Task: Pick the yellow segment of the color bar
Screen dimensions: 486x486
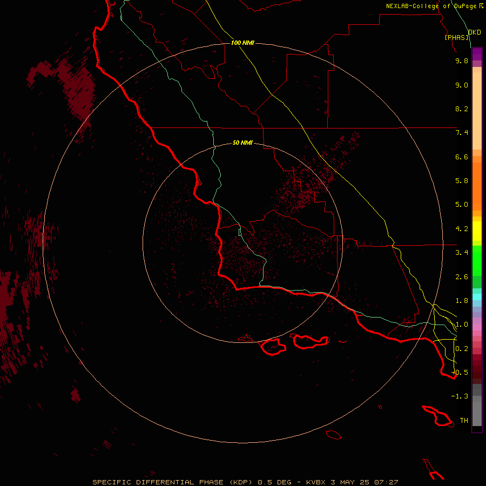Action: [477, 231]
